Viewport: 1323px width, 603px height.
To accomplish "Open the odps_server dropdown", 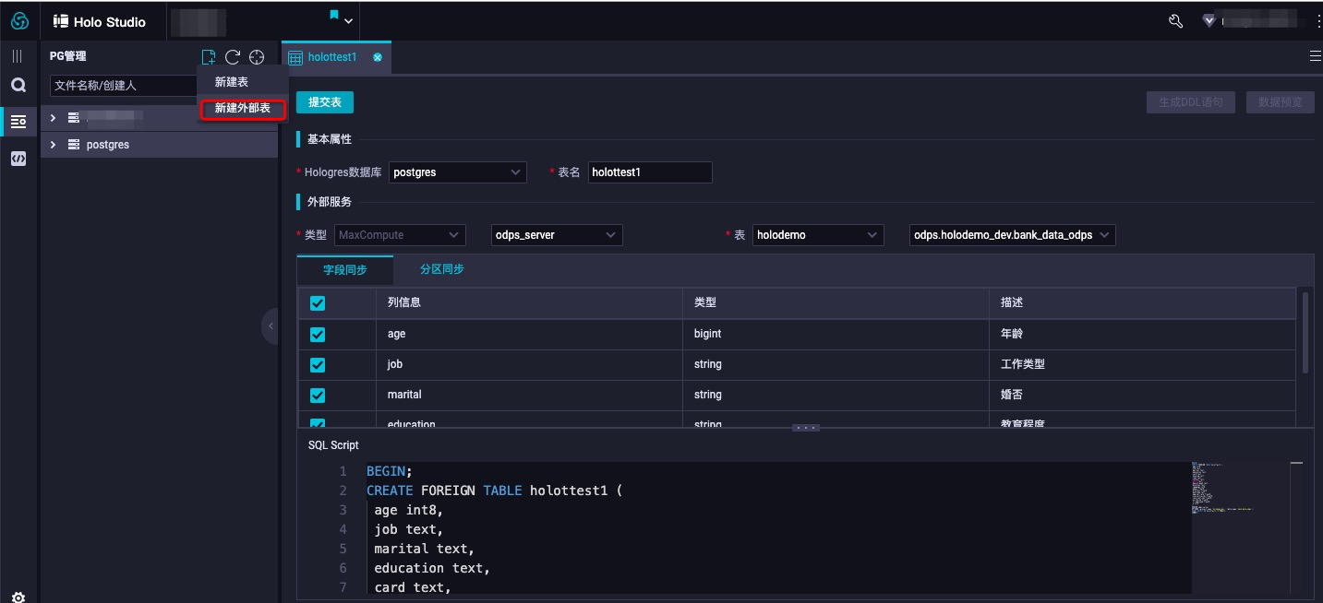I will tap(557, 235).
